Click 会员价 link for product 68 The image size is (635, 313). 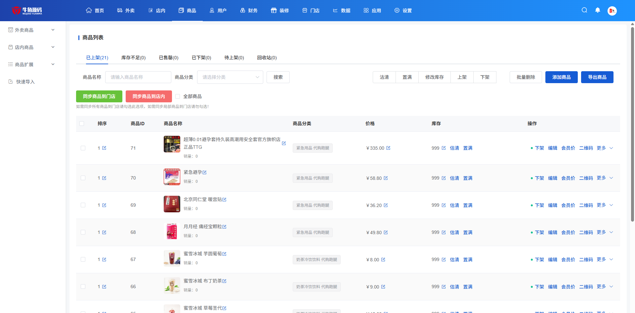568,233
